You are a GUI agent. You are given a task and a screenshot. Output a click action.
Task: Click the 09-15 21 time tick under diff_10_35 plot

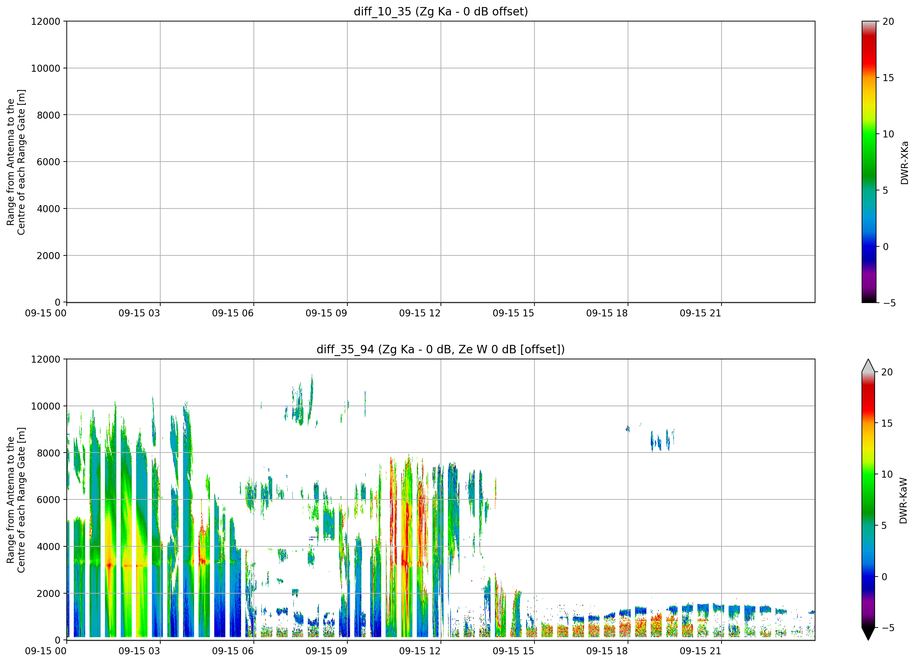point(700,313)
